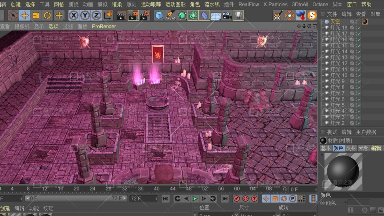
Task: Open the X-Particles menu
Action: point(276,4)
